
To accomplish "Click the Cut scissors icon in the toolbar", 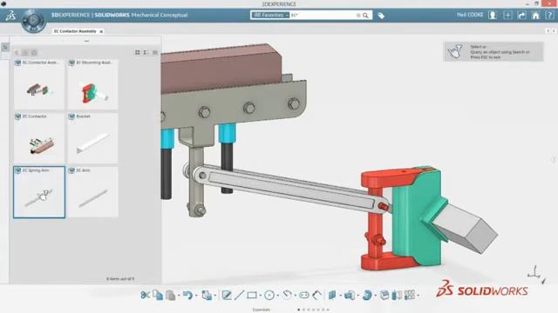I will (x=146, y=295).
